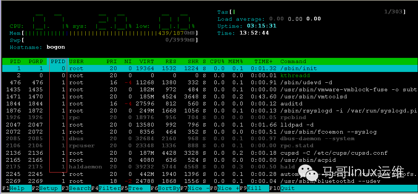Sort by SHR column header
The width and height of the screenshot is (418, 194).
(x=193, y=61)
